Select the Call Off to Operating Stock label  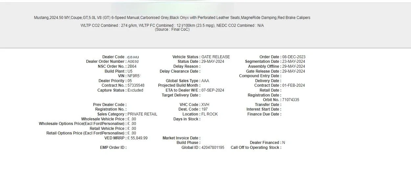click(256, 148)
